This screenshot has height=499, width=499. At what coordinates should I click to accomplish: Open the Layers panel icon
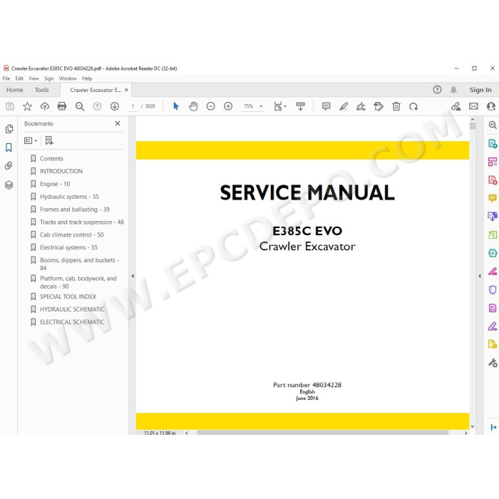tap(9, 185)
